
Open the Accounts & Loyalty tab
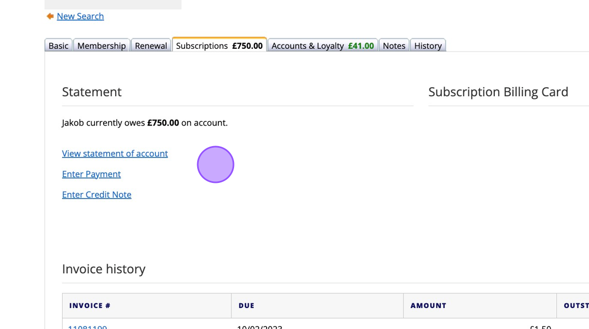pyautogui.click(x=322, y=46)
